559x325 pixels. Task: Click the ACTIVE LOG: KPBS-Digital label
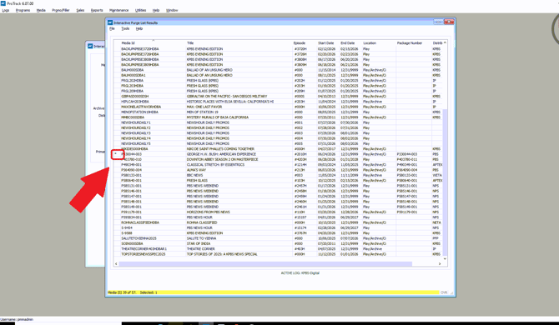point(300,273)
